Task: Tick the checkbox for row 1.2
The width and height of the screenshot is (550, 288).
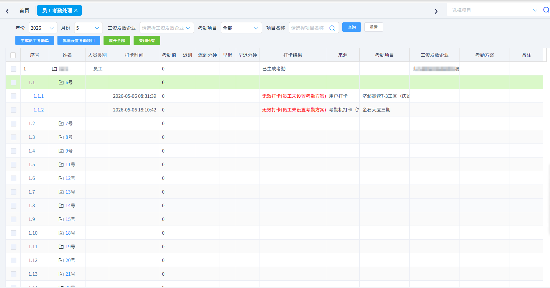Action: [13, 123]
